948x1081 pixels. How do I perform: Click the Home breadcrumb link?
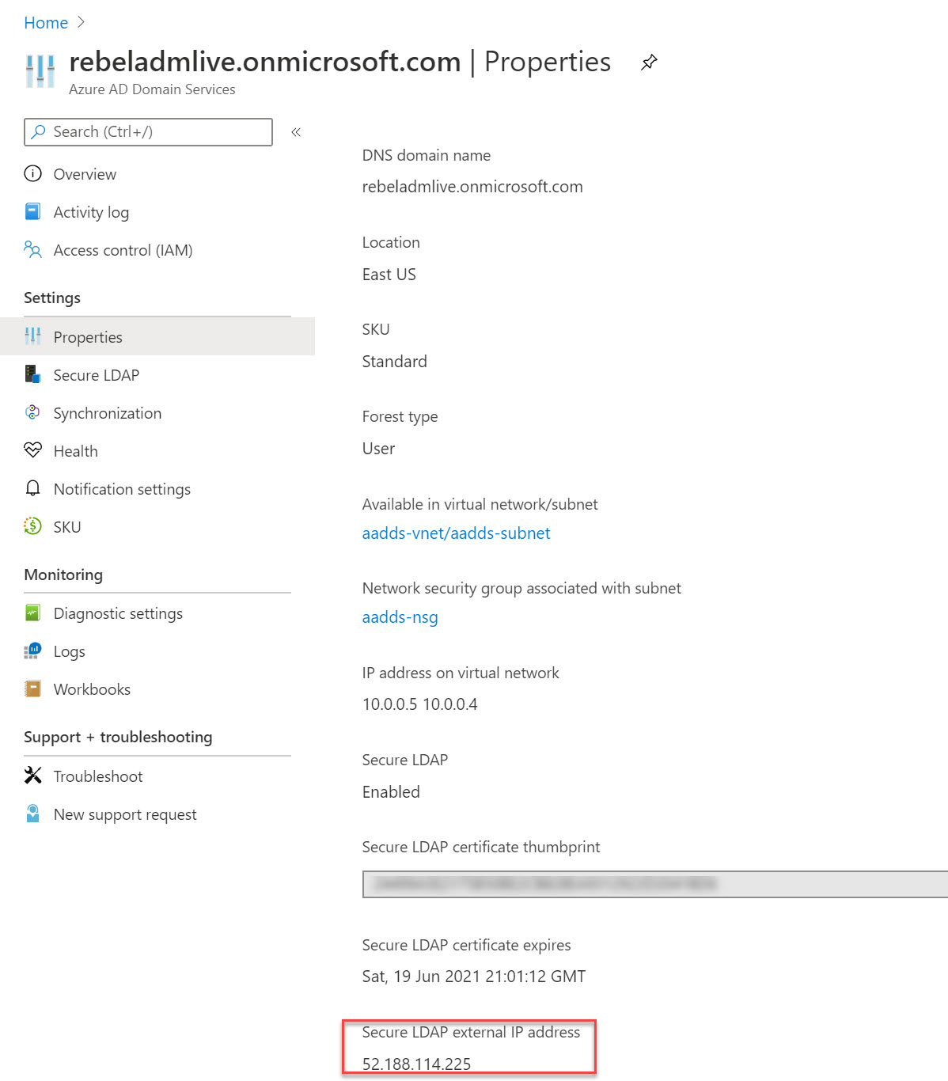coord(46,23)
